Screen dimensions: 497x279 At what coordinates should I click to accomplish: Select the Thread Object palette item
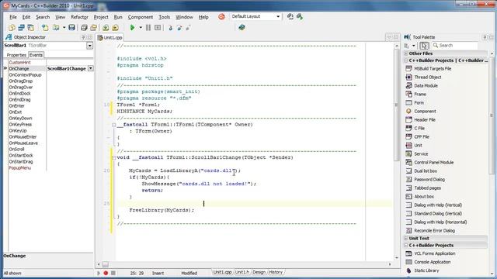[428, 77]
